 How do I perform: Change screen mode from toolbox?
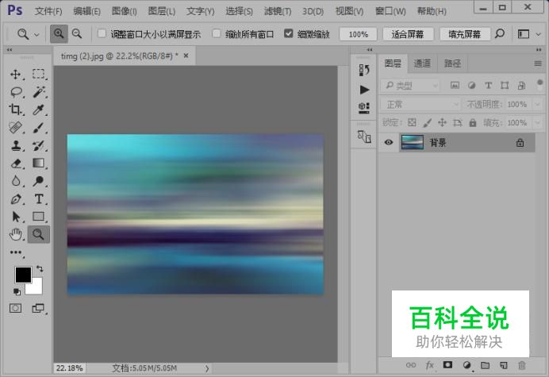[38, 308]
